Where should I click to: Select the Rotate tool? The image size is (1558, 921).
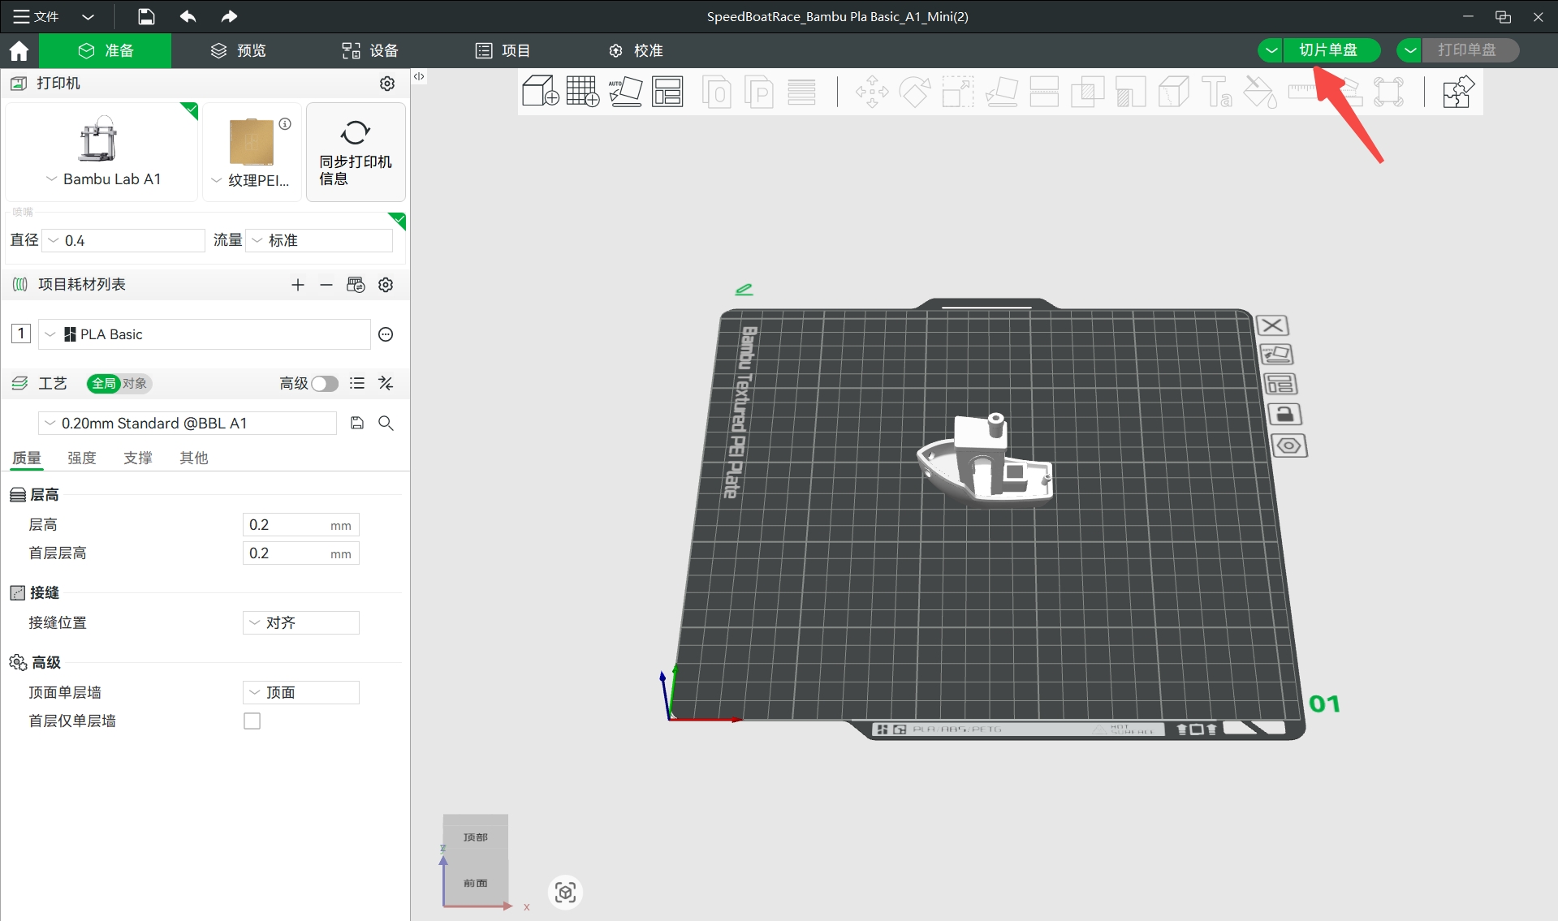click(x=915, y=92)
